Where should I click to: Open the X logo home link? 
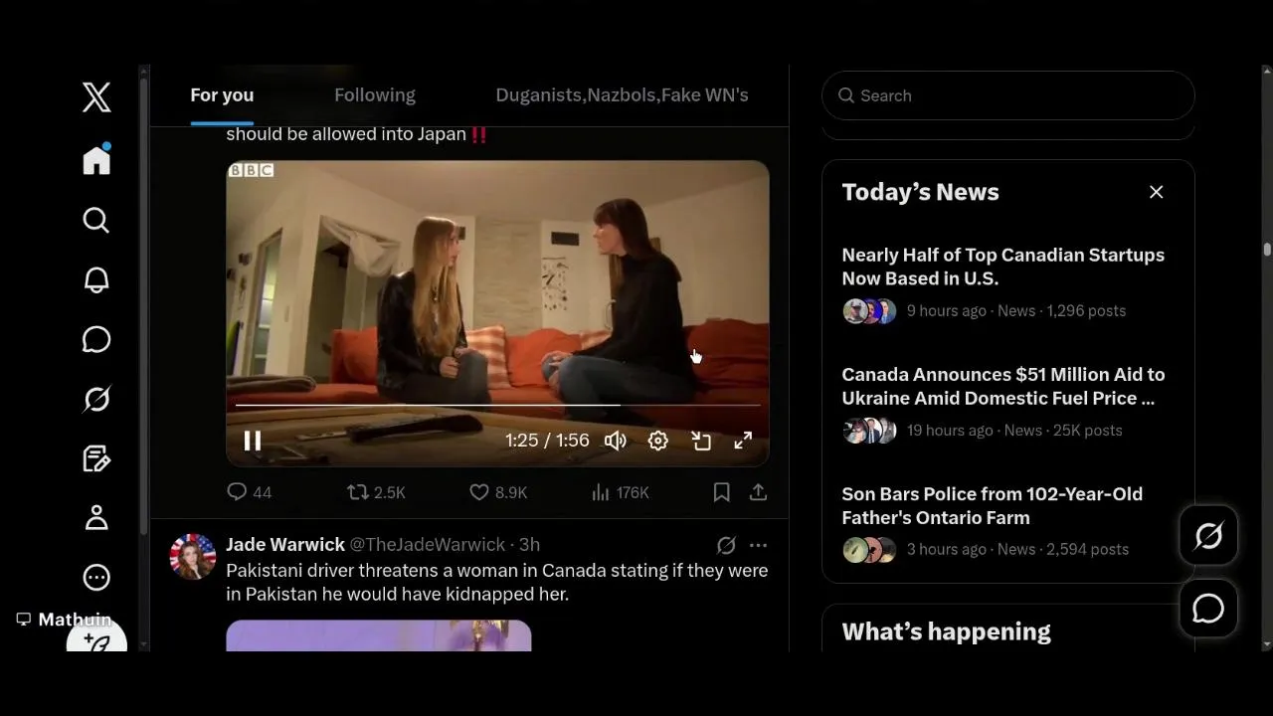click(96, 97)
